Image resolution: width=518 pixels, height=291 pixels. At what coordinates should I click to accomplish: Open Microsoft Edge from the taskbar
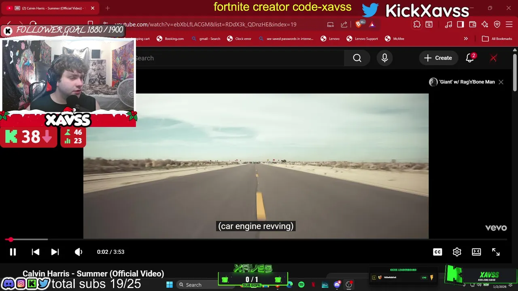[290, 285]
